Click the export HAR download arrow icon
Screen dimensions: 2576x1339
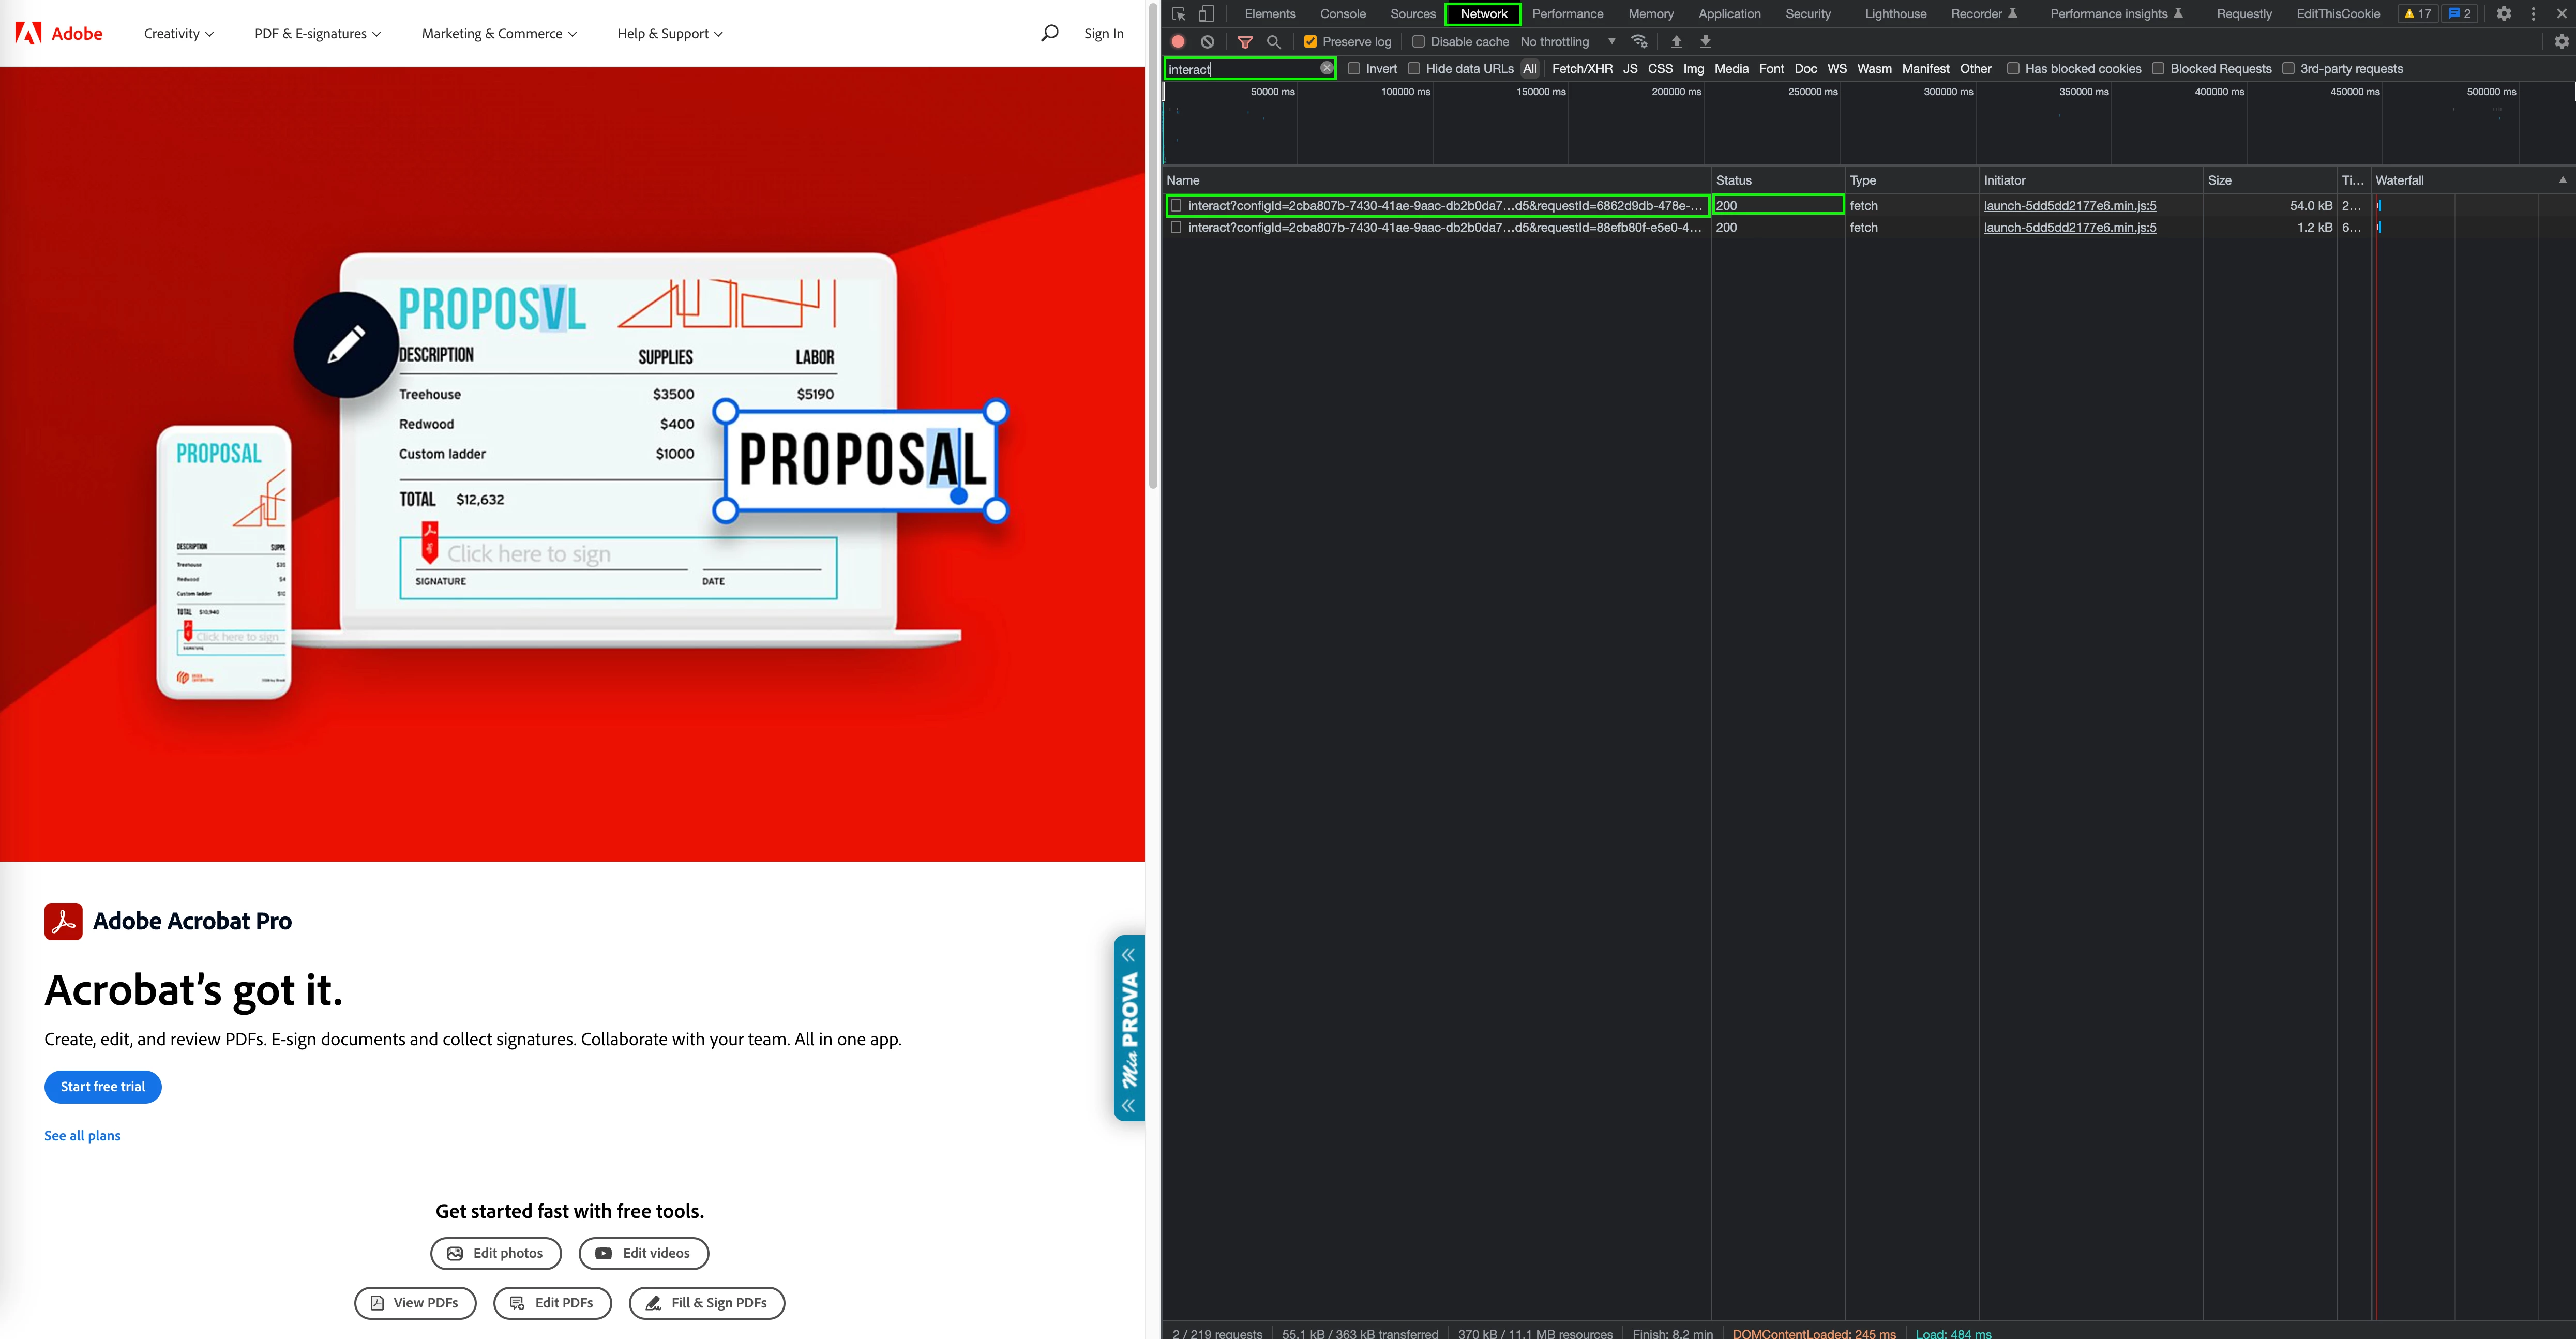(x=1706, y=42)
